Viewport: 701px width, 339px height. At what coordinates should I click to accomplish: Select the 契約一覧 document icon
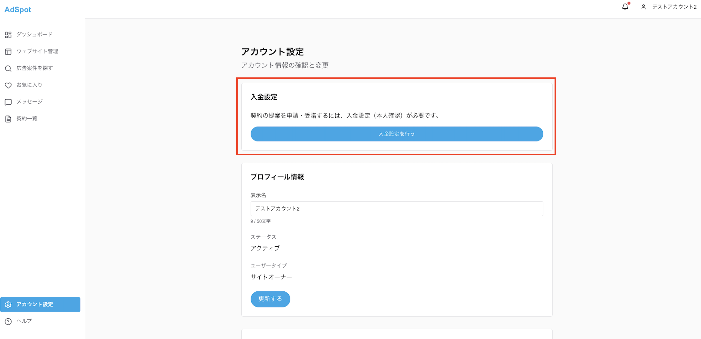coord(8,119)
